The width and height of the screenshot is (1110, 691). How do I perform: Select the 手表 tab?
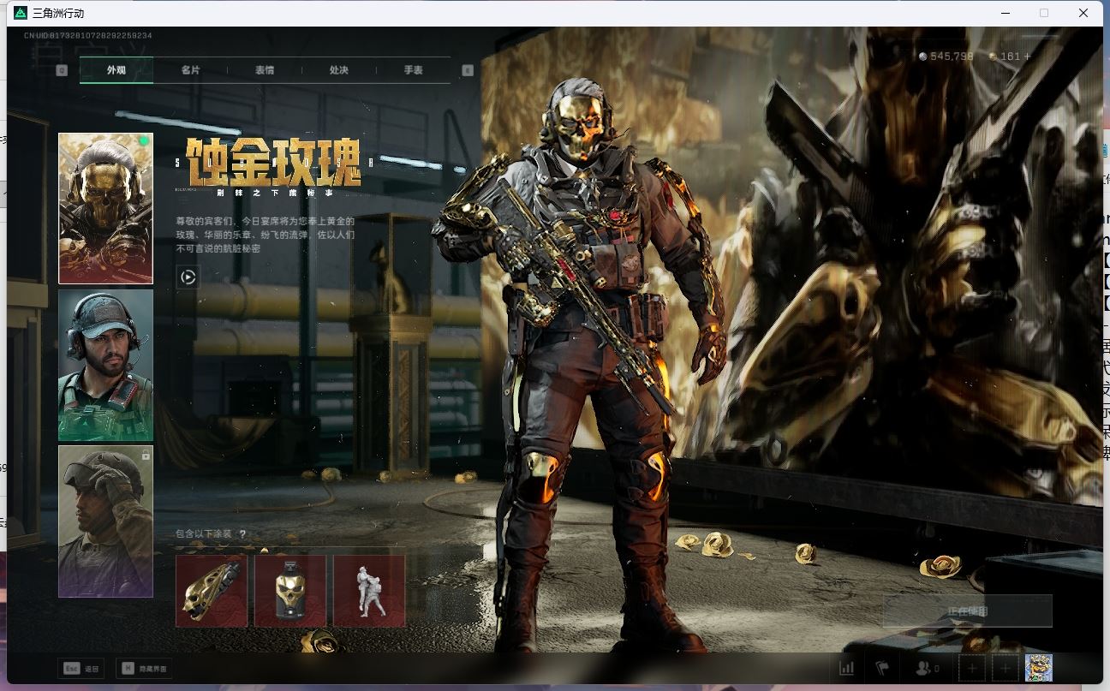pos(414,70)
